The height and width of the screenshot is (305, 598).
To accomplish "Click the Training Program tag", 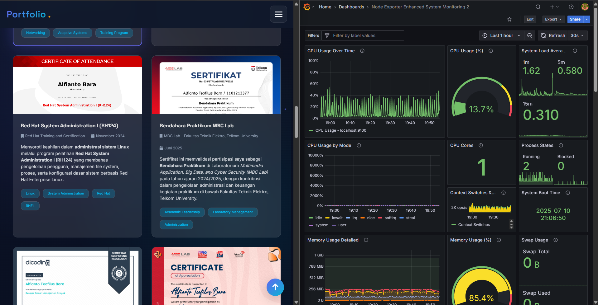I will [x=114, y=33].
